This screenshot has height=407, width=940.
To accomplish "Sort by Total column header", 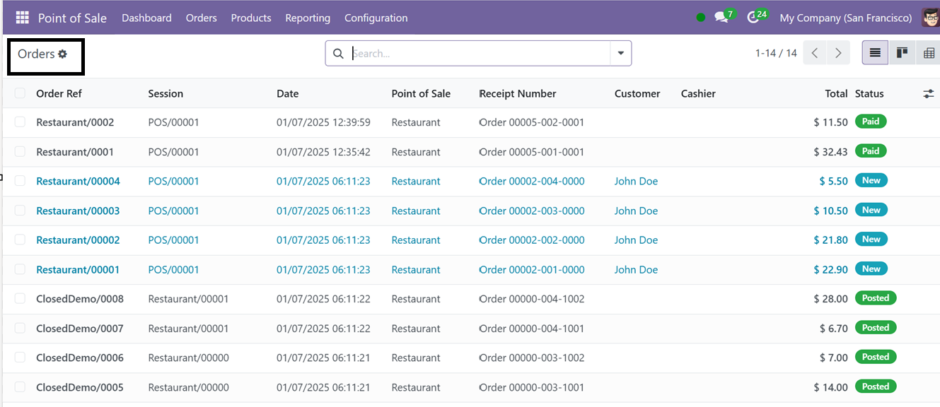I will [836, 93].
